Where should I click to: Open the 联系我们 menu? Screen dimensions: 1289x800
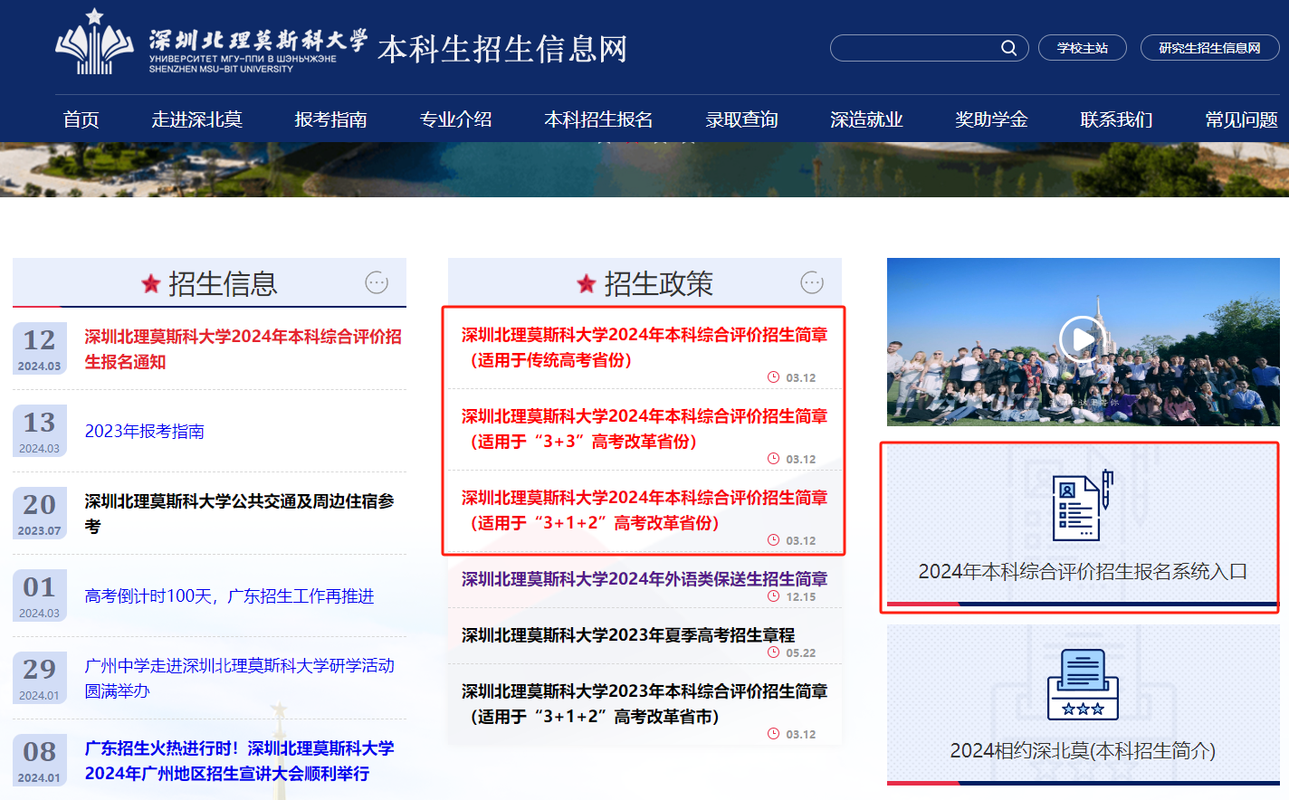click(1116, 119)
